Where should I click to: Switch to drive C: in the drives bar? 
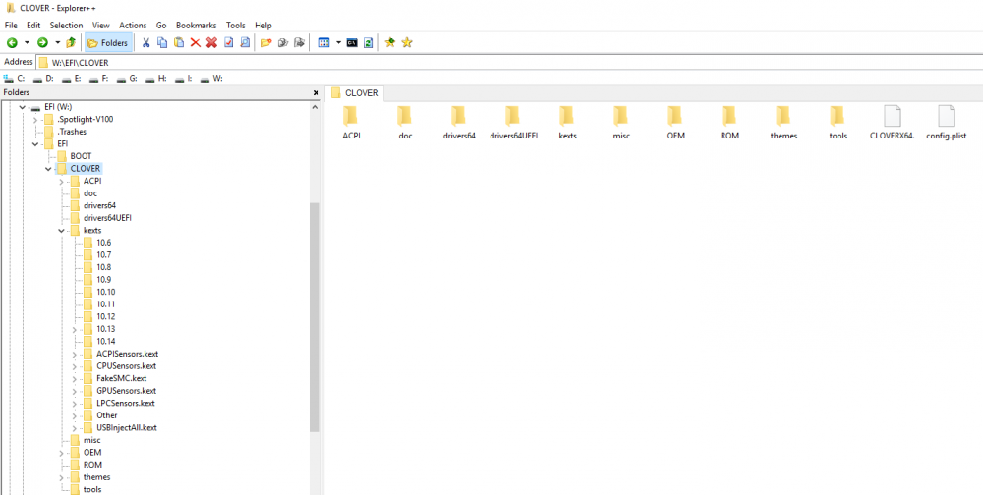(14, 79)
